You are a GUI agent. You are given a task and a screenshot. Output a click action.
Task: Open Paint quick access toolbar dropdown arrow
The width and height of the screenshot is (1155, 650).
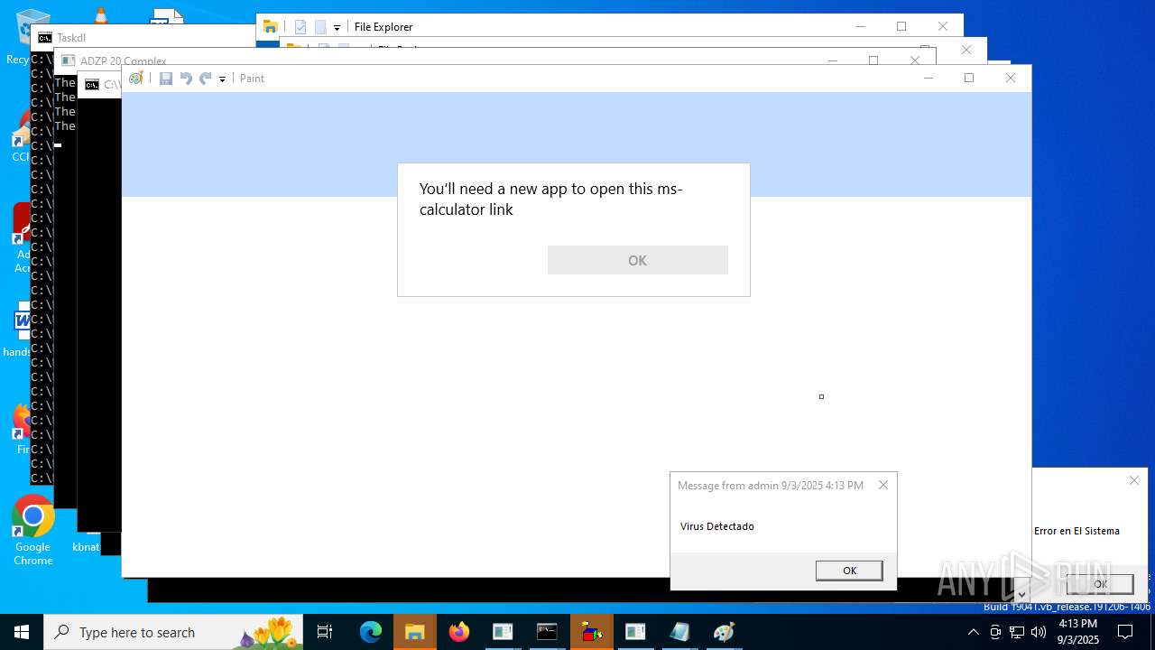tap(222, 79)
